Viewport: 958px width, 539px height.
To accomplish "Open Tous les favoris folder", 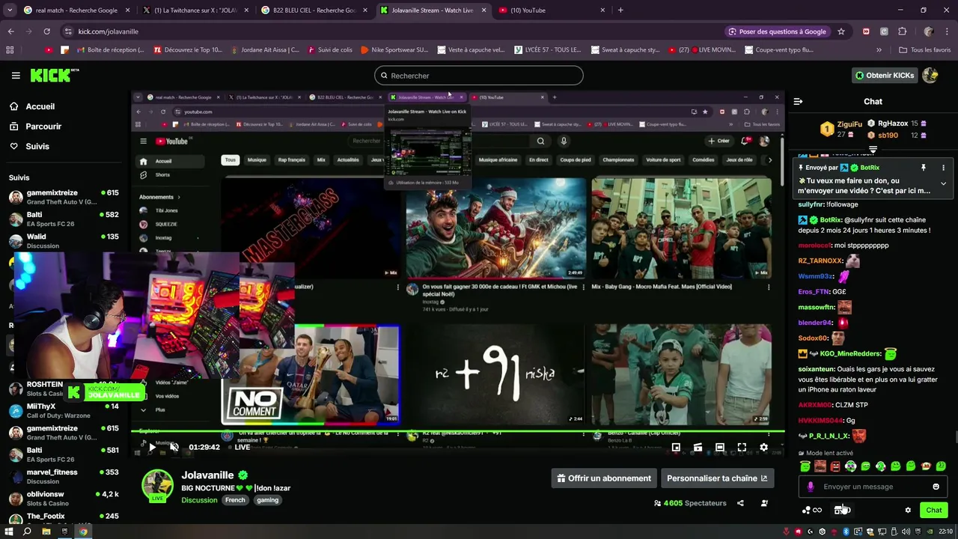I will 924,50.
